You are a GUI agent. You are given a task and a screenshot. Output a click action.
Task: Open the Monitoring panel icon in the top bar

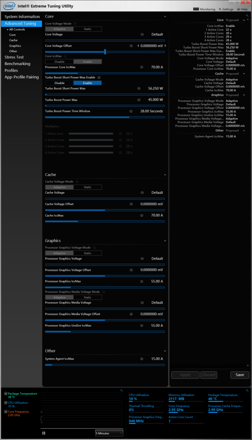pyautogui.click(x=196, y=9)
